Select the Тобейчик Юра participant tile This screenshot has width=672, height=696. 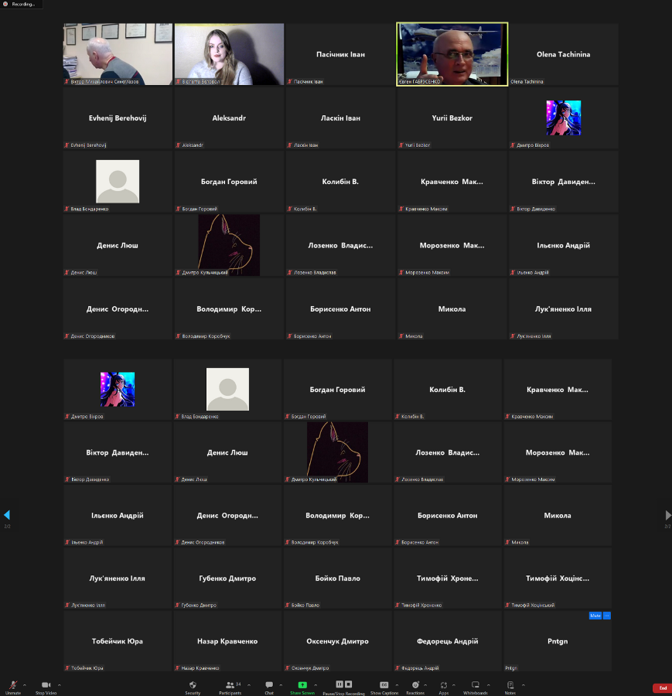pyautogui.click(x=118, y=641)
